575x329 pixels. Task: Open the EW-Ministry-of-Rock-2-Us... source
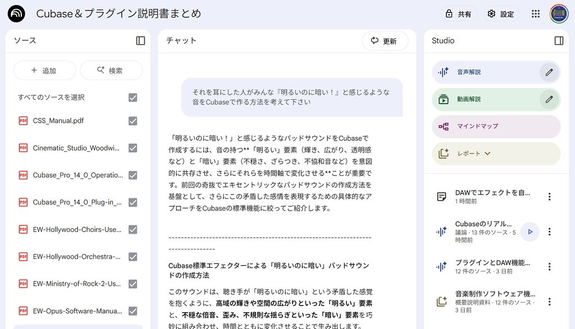(x=76, y=284)
